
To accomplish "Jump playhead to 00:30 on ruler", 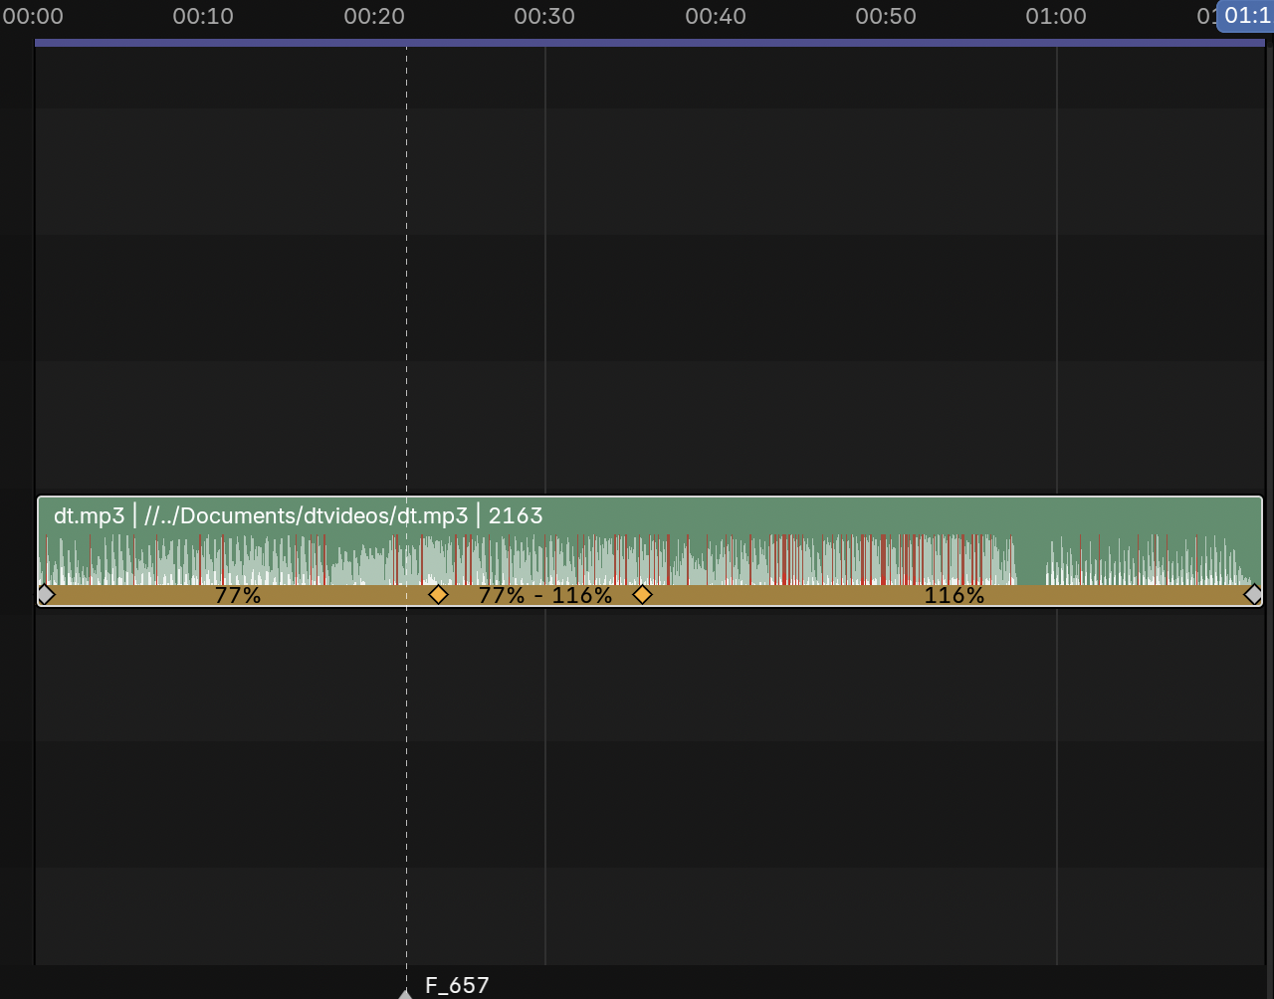I will 544,16.
